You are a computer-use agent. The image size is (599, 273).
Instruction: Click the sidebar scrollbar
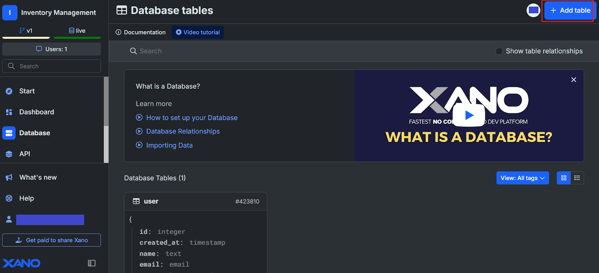[x=106, y=120]
